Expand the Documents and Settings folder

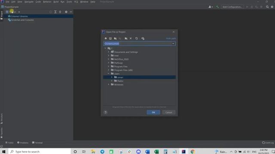(x=108, y=52)
